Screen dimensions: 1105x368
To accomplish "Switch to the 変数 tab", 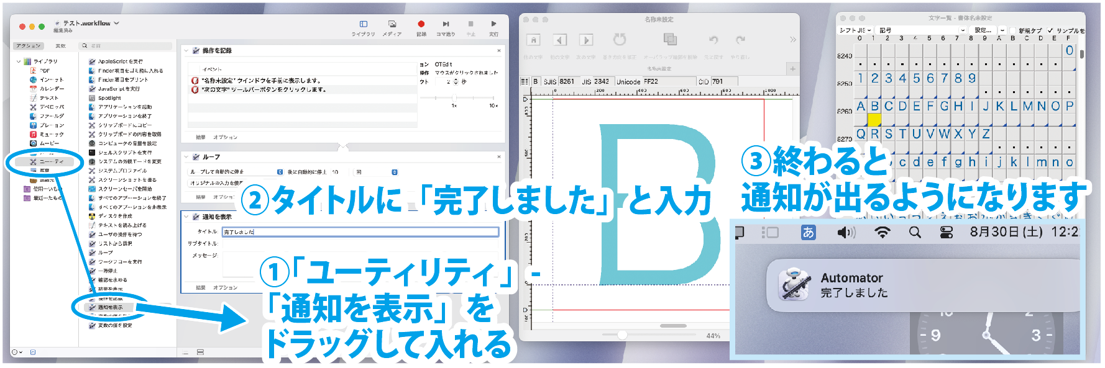I will (x=60, y=46).
